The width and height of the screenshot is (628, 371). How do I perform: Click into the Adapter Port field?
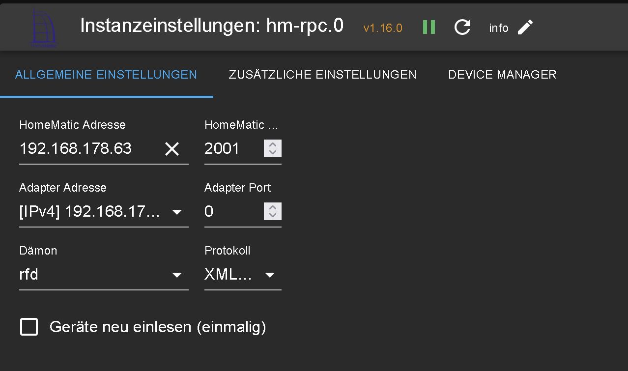point(231,212)
